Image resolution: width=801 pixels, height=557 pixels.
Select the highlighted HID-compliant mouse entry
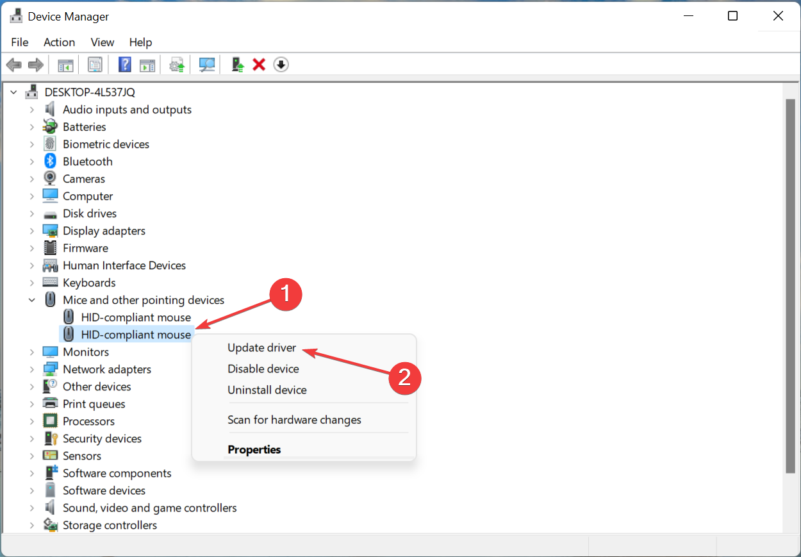[126, 335]
